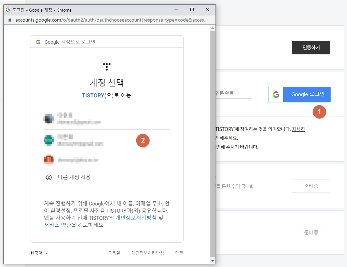Click the Google G icon on the login button

point(276,95)
